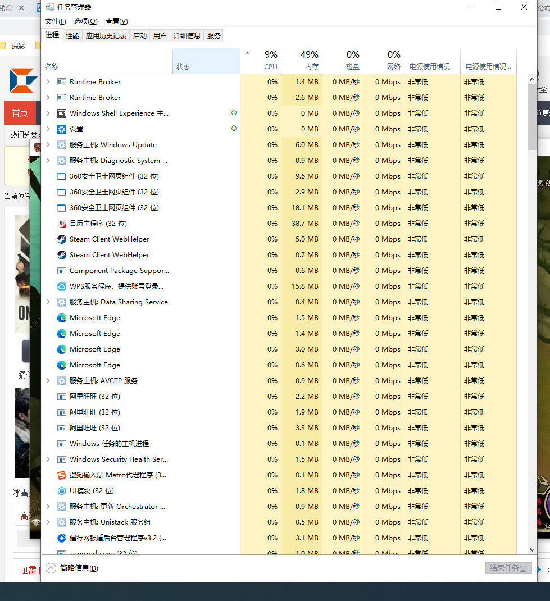Collapse to 简略信息 view
550x601 pixels.
point(72,568)
